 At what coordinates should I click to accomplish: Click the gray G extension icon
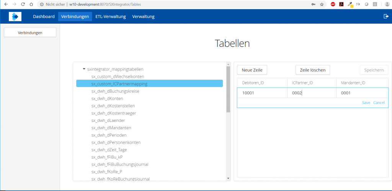tap(375, 4)
